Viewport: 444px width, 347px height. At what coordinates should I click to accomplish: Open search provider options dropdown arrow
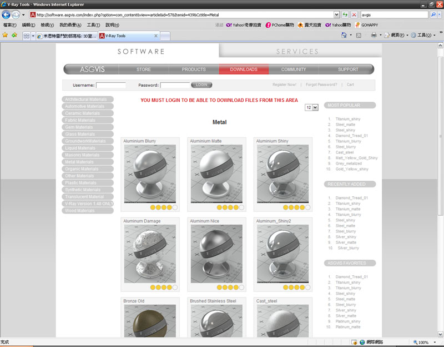pos(440,14)
